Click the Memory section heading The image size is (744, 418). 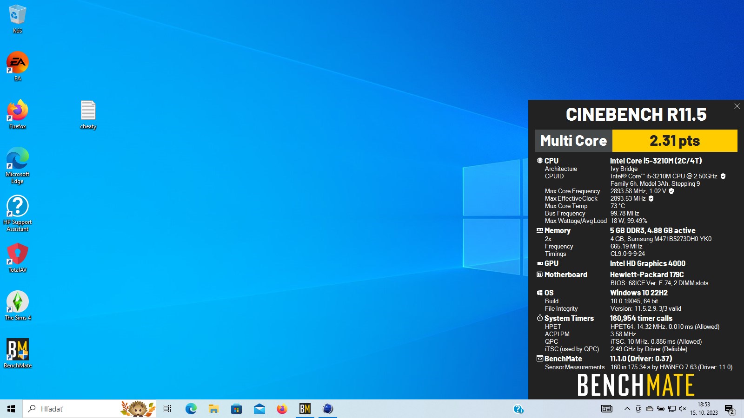click(x=557, y=230)
